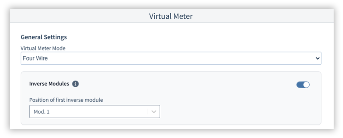Image resolution: width=343 pixels, height=138 pixels.
Task: Click the Inverse Modules label text
Action: tap(49, 84)
